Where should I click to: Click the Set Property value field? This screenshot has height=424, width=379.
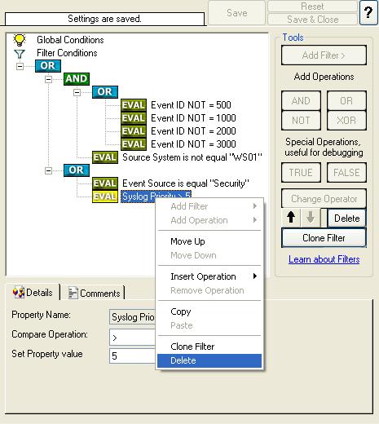tap(133, 356)
